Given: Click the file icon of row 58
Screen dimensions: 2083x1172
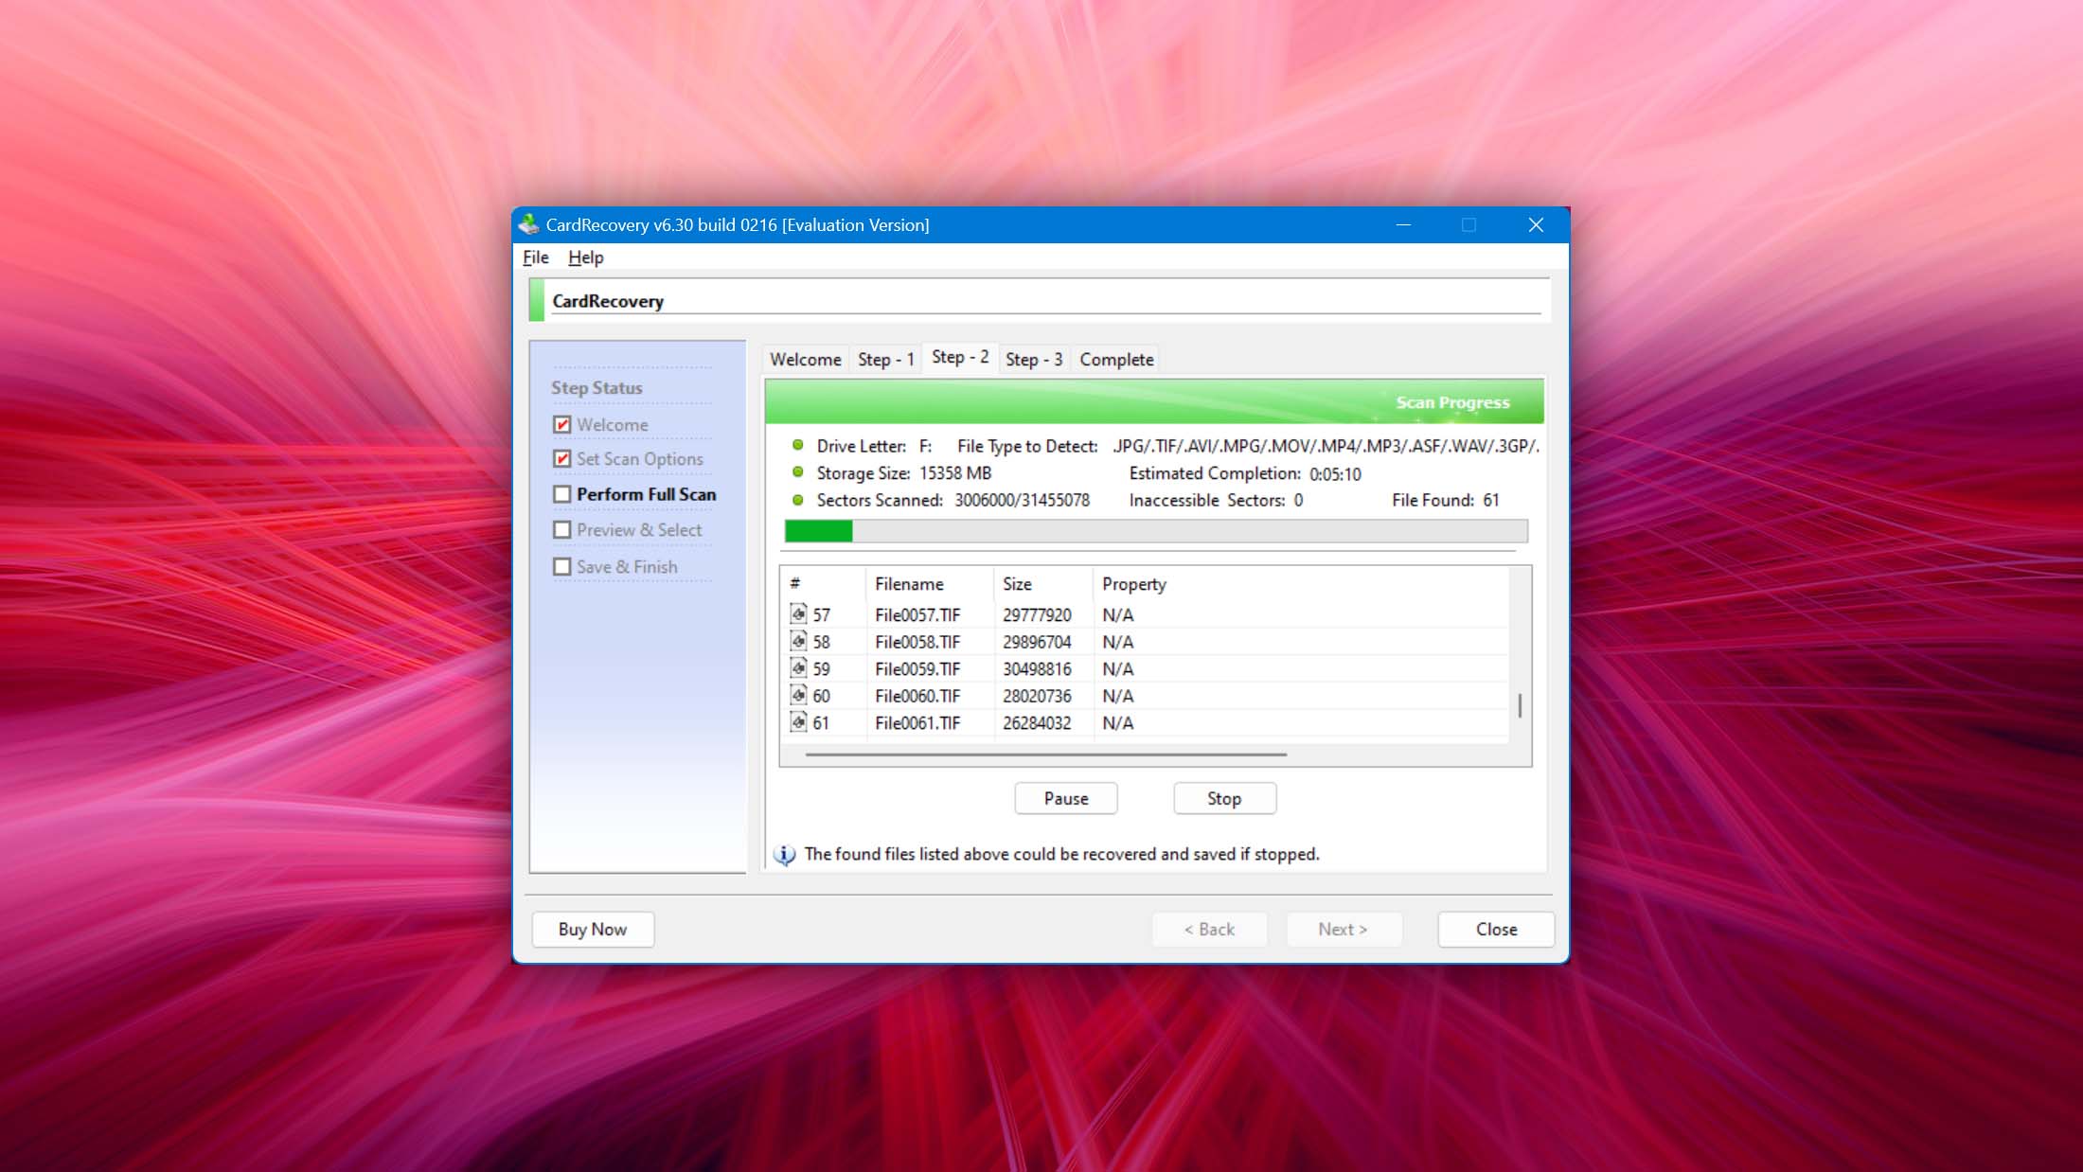Looking at the screenshot, I should 798,641.
